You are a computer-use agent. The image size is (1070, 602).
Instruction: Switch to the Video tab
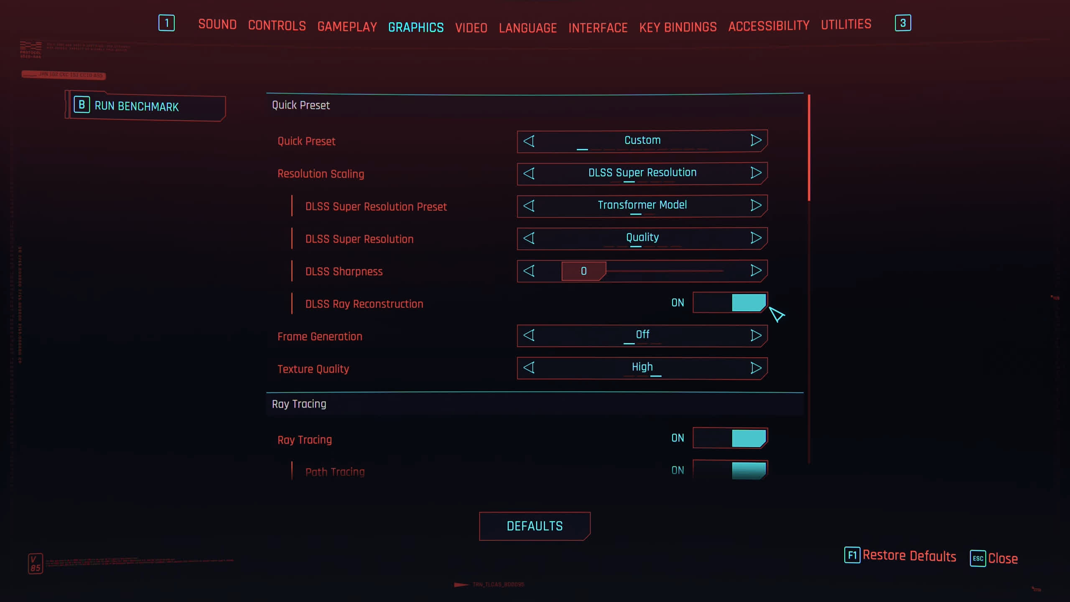point(471,28)
